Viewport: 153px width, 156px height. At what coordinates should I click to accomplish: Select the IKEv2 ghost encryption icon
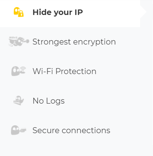(18, 41)
